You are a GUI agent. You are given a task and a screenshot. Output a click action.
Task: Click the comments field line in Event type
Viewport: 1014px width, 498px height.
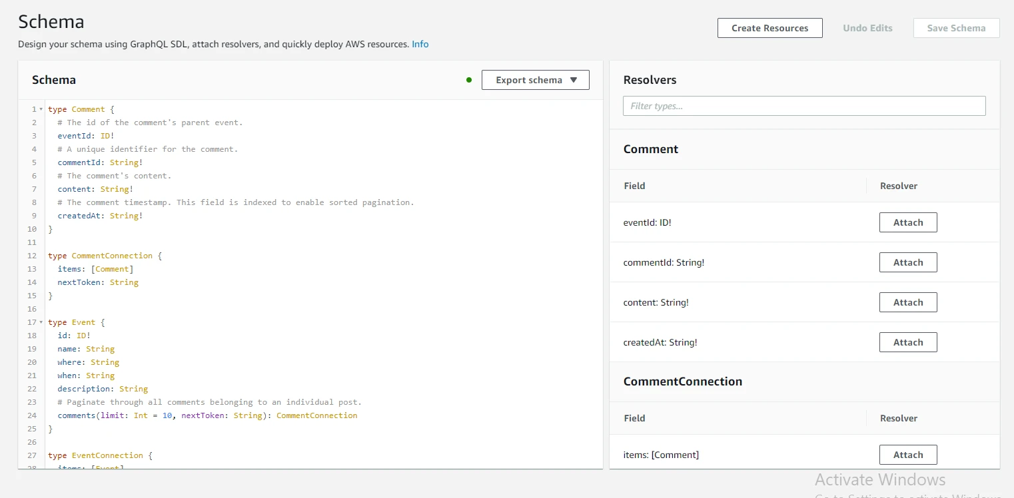tap(207, 415)
